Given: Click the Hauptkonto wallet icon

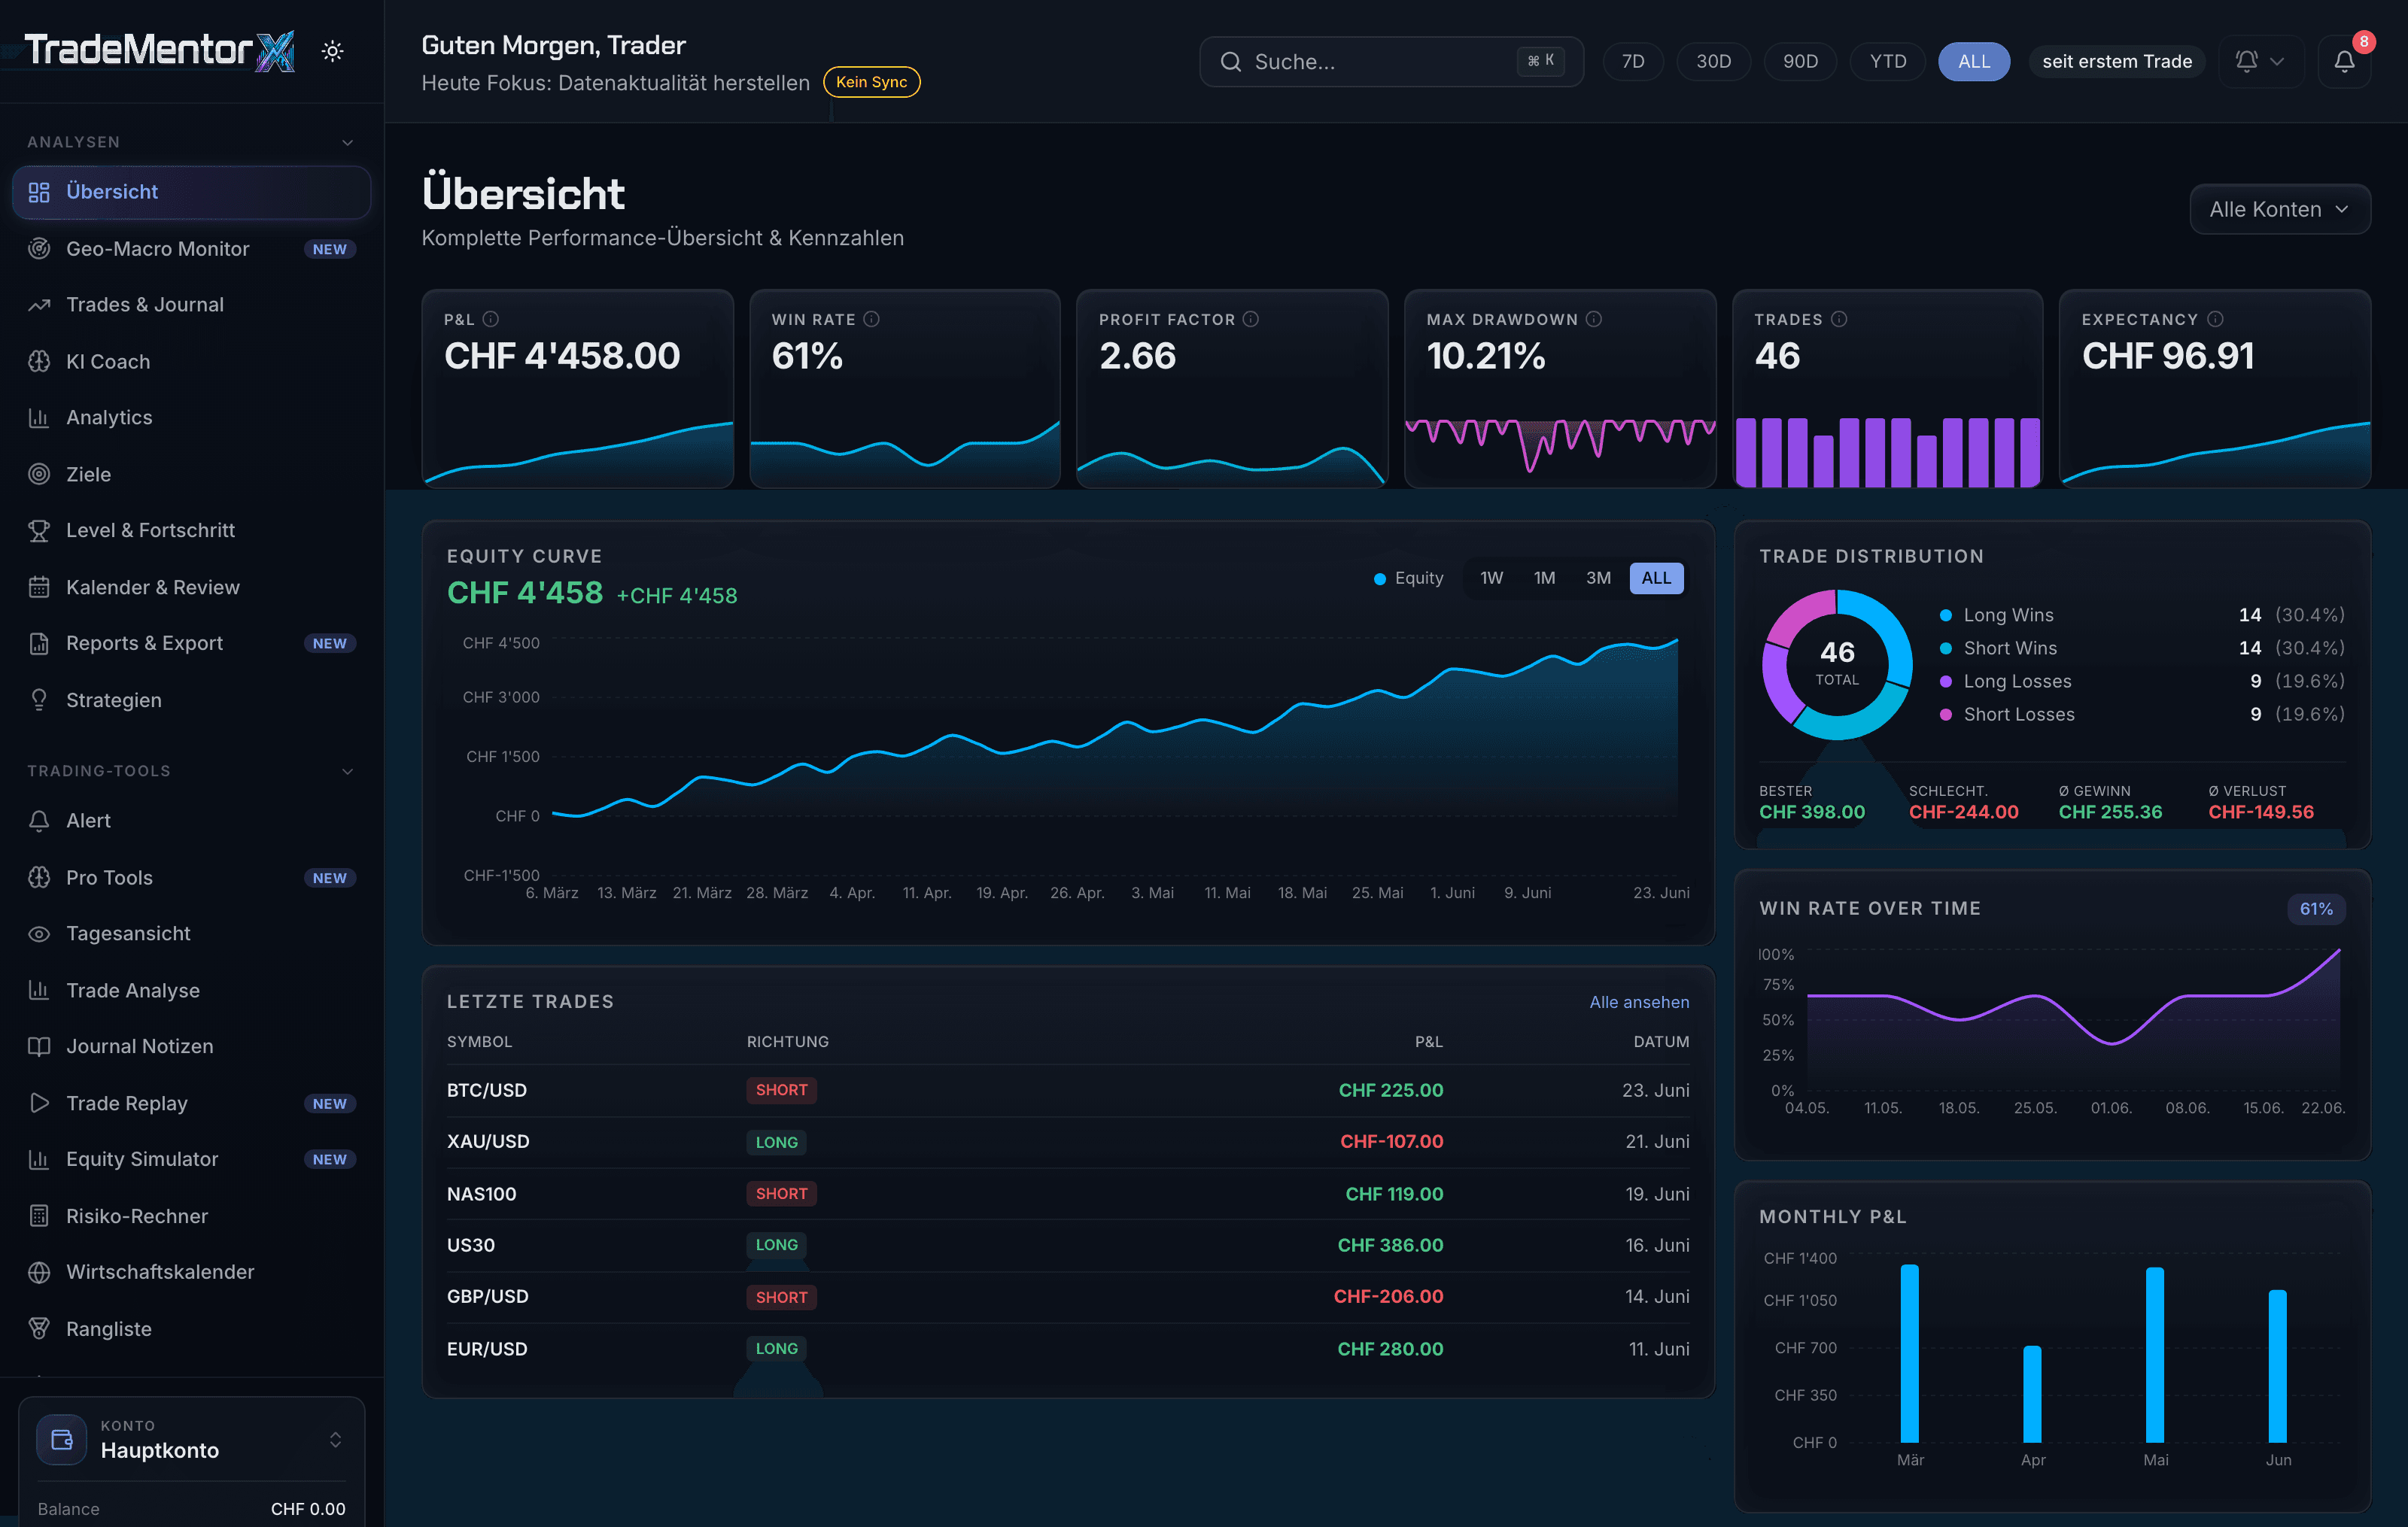Looking at the screenshot, I should [x=62, y=1440].
